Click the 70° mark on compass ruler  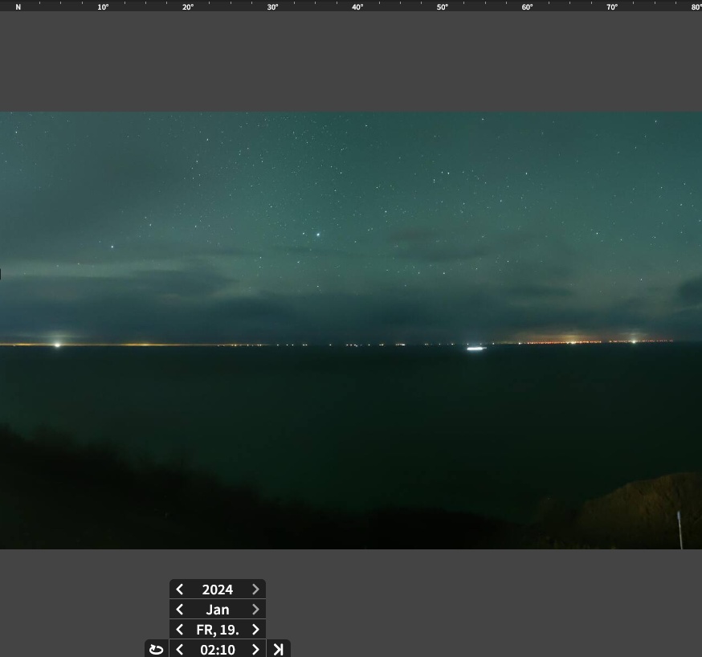tap(611, 7)
